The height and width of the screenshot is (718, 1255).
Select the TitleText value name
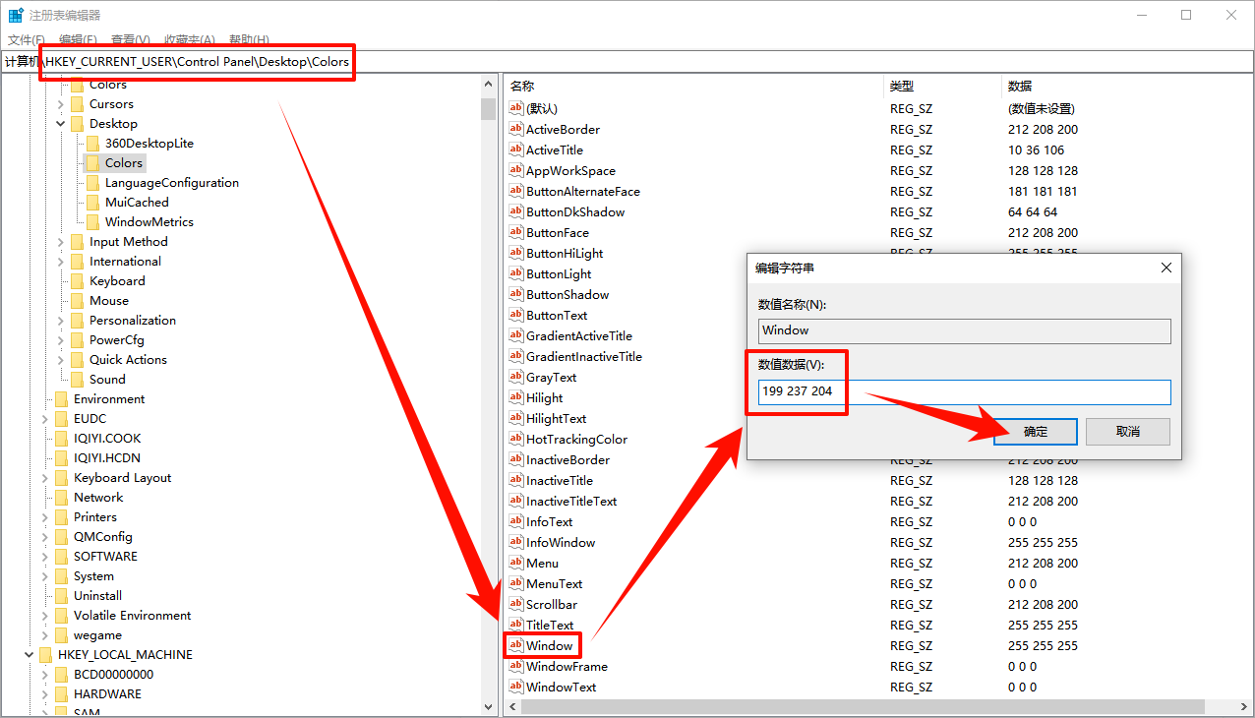tap(550, 625)
